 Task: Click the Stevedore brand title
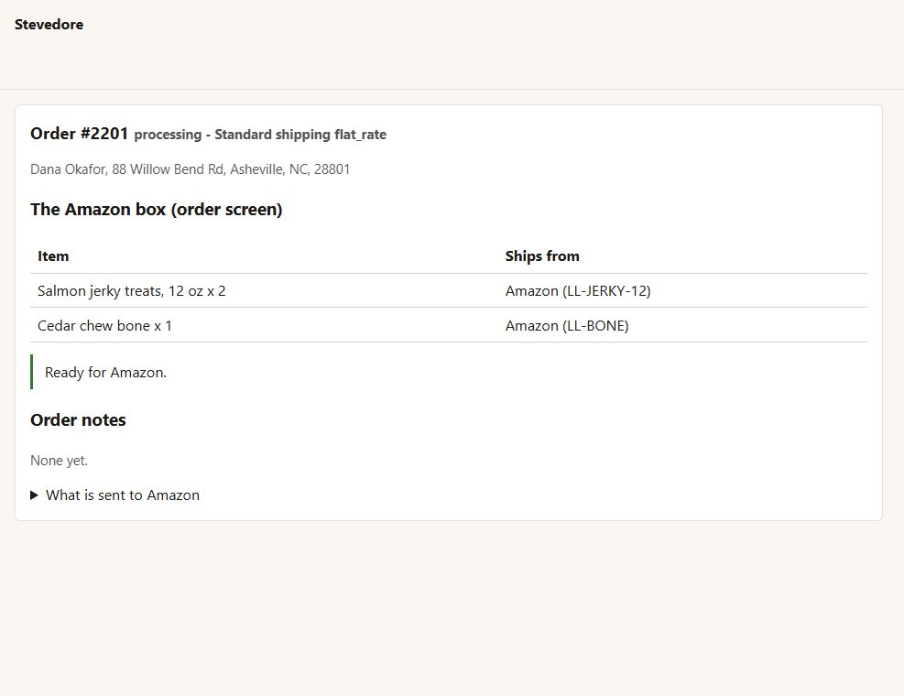(49, 24)
